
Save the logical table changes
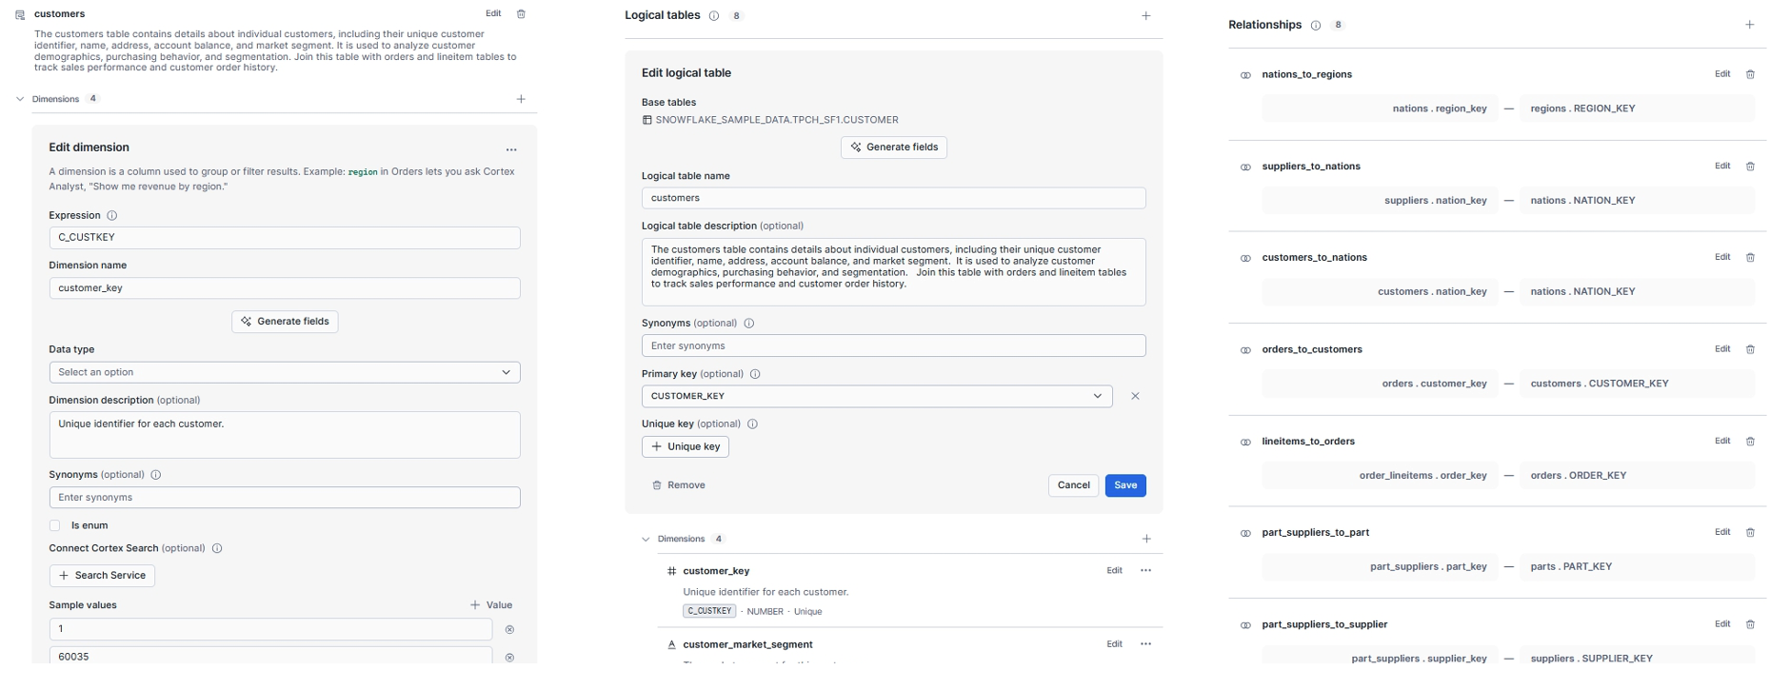(1125, 485)
